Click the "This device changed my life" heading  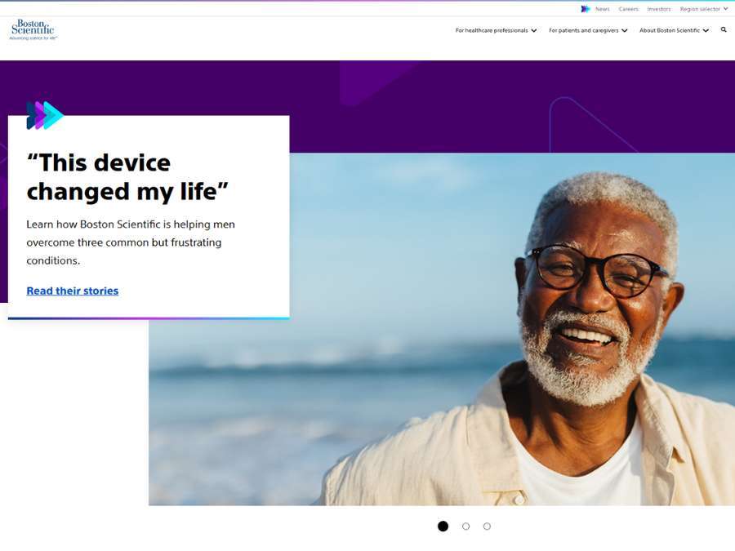click(x=127, y=177)
